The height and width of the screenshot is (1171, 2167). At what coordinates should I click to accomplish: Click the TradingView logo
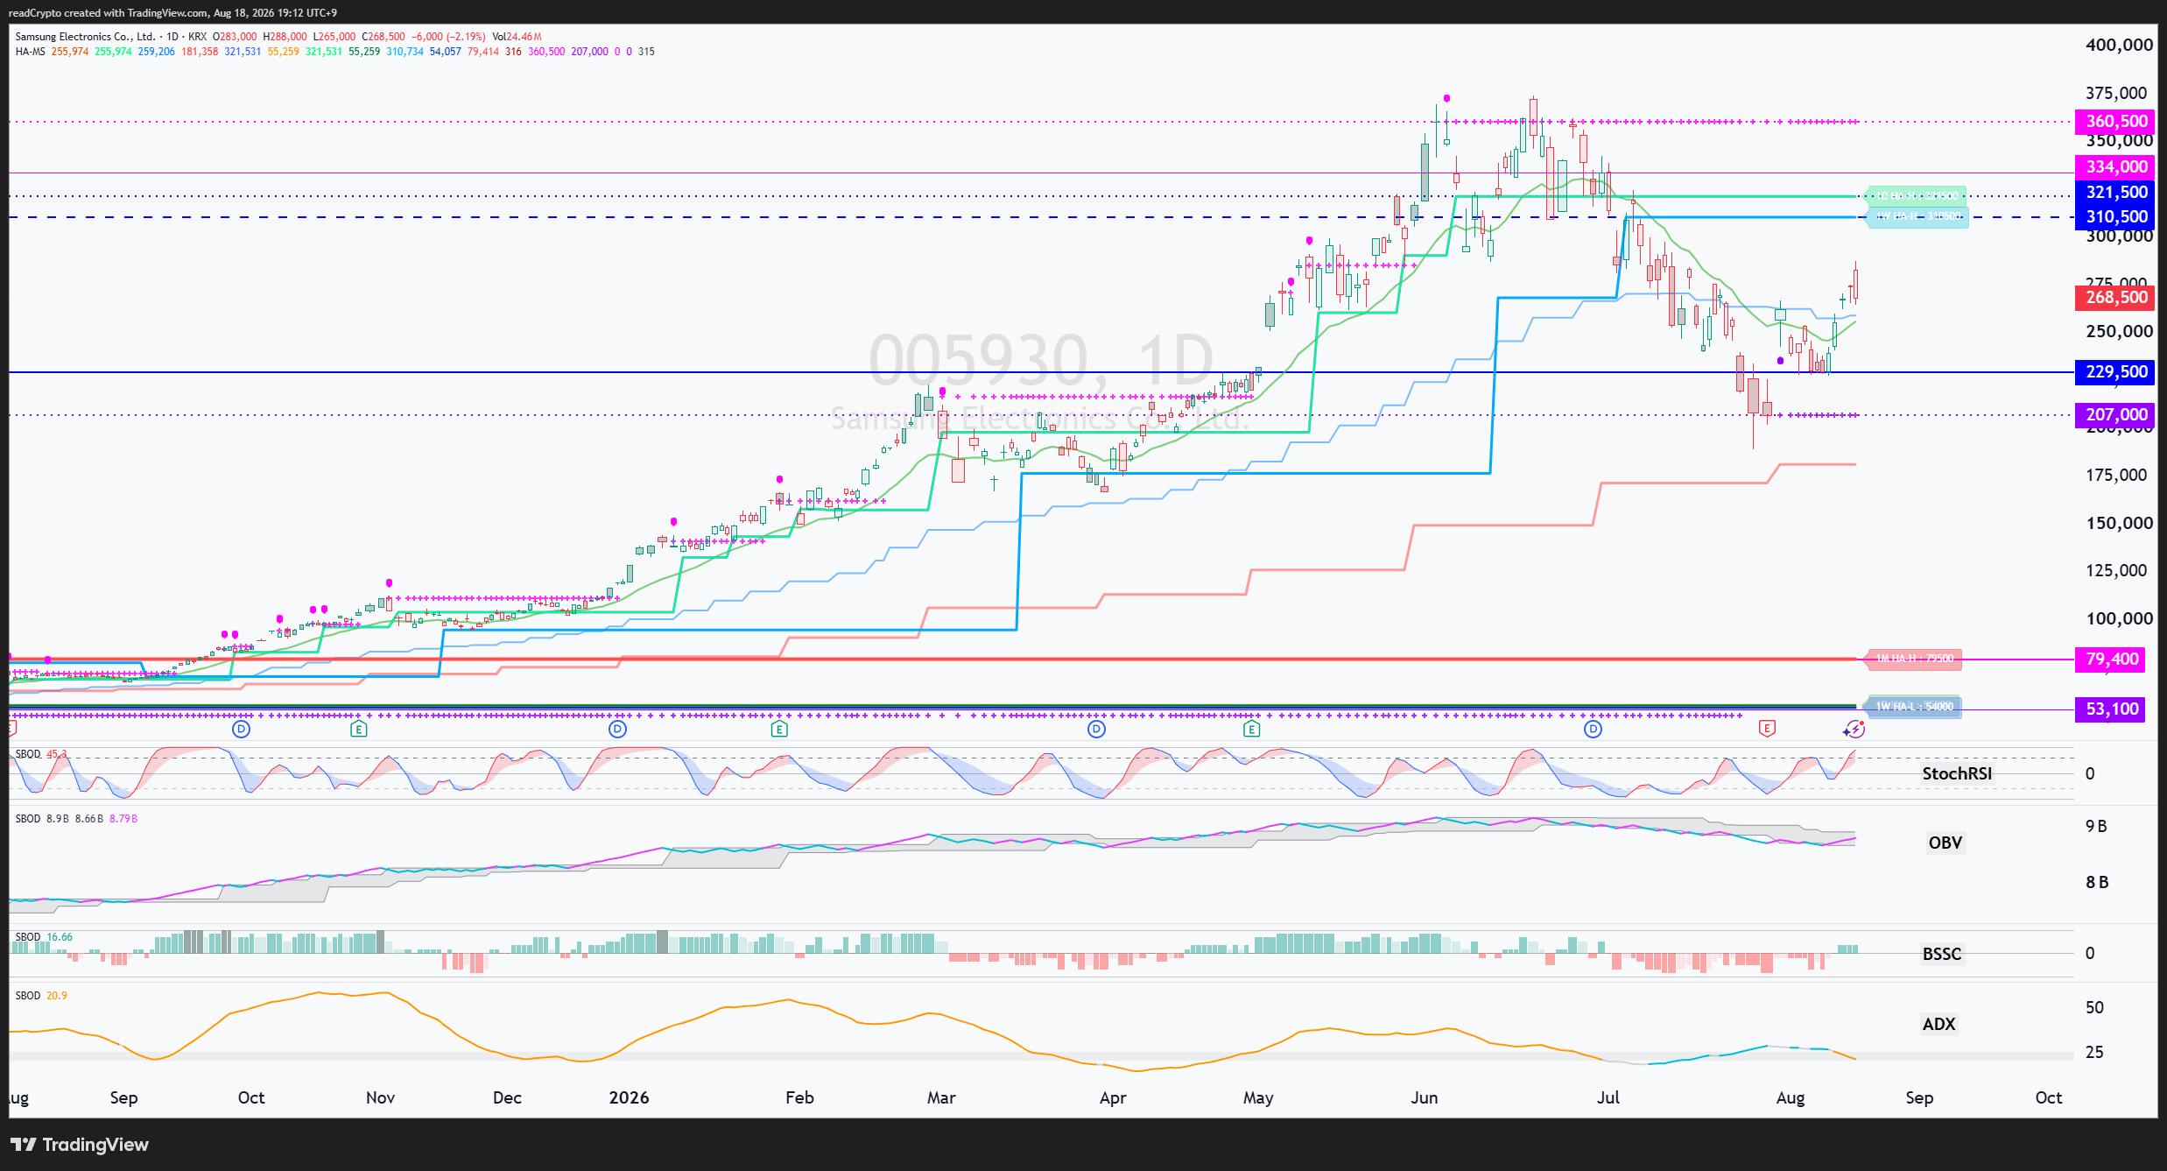coord(80,1145)
